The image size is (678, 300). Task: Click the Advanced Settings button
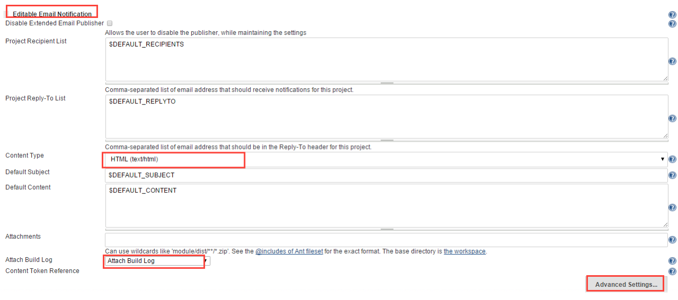click(x=626, y=284)
